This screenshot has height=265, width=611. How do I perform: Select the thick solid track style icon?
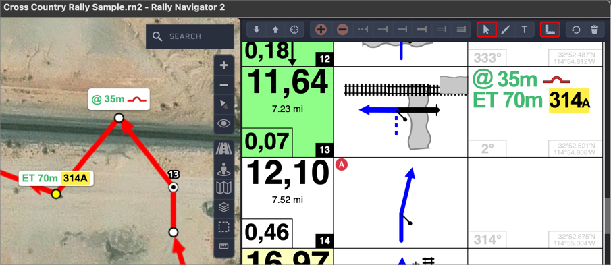click(x=421, y=30)
